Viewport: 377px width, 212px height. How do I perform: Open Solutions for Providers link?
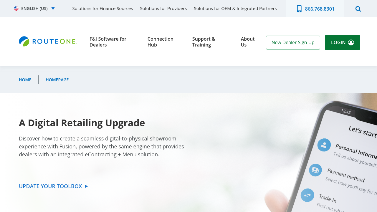click(163, 9)
